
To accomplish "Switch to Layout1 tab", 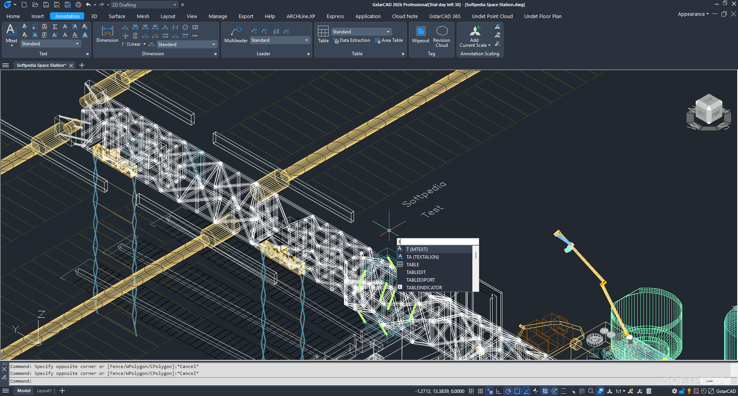I will [44, 391].
